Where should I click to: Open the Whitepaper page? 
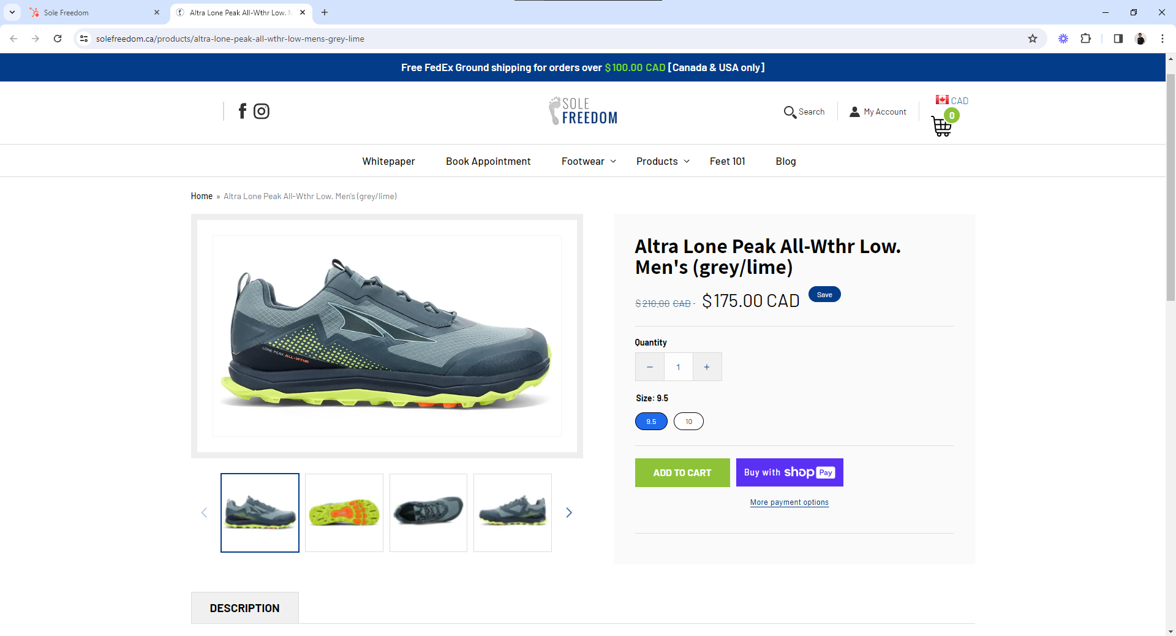pos(388,161)
